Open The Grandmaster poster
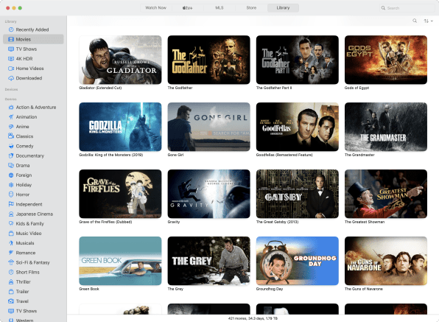 click(386, 127)
